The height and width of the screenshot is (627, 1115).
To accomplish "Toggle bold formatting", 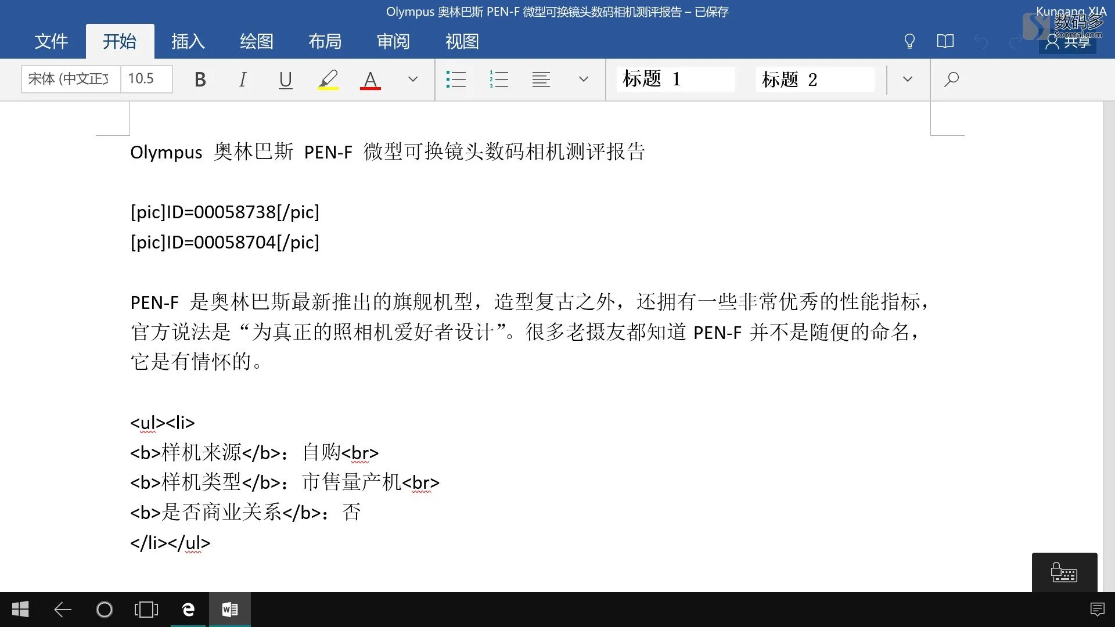I will tap(200, 79).
